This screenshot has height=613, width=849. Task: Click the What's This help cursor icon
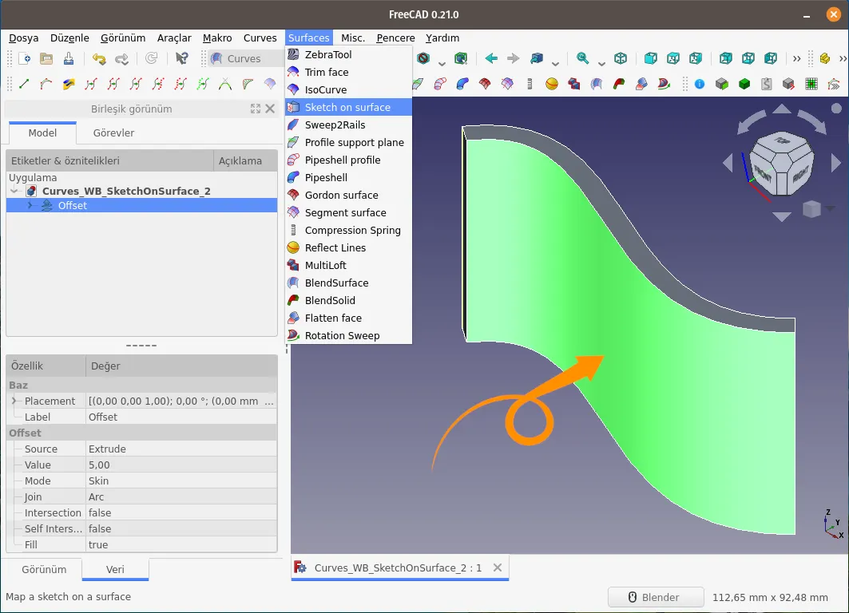click(x=182, y=58)
